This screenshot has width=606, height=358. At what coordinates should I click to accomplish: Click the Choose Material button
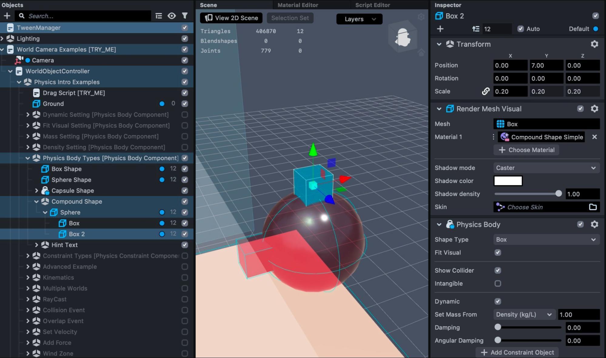point(526,150)
